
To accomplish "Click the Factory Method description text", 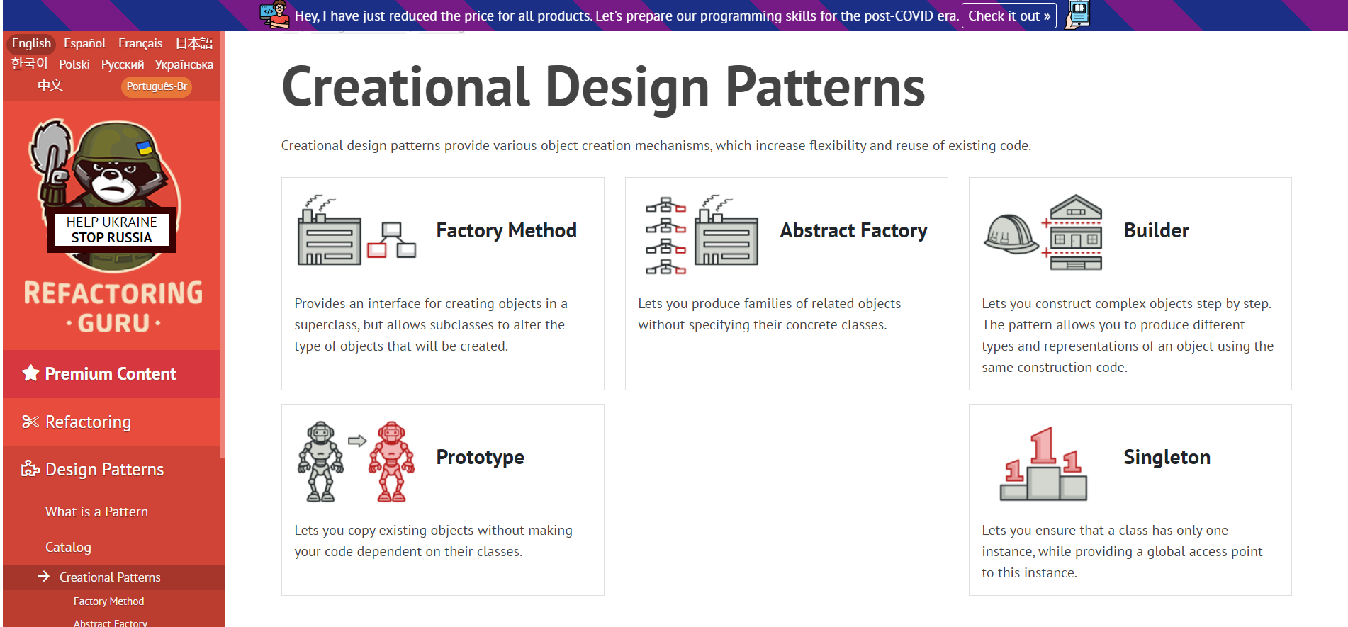I will tap(431, 324).
